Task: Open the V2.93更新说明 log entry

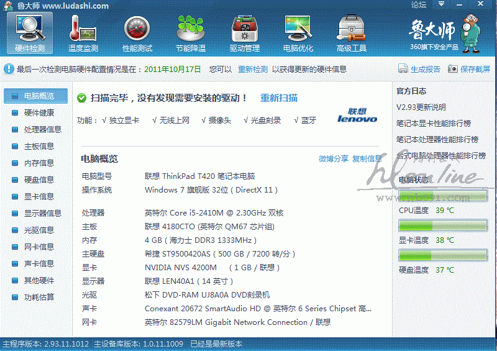Action: point(421,107)
